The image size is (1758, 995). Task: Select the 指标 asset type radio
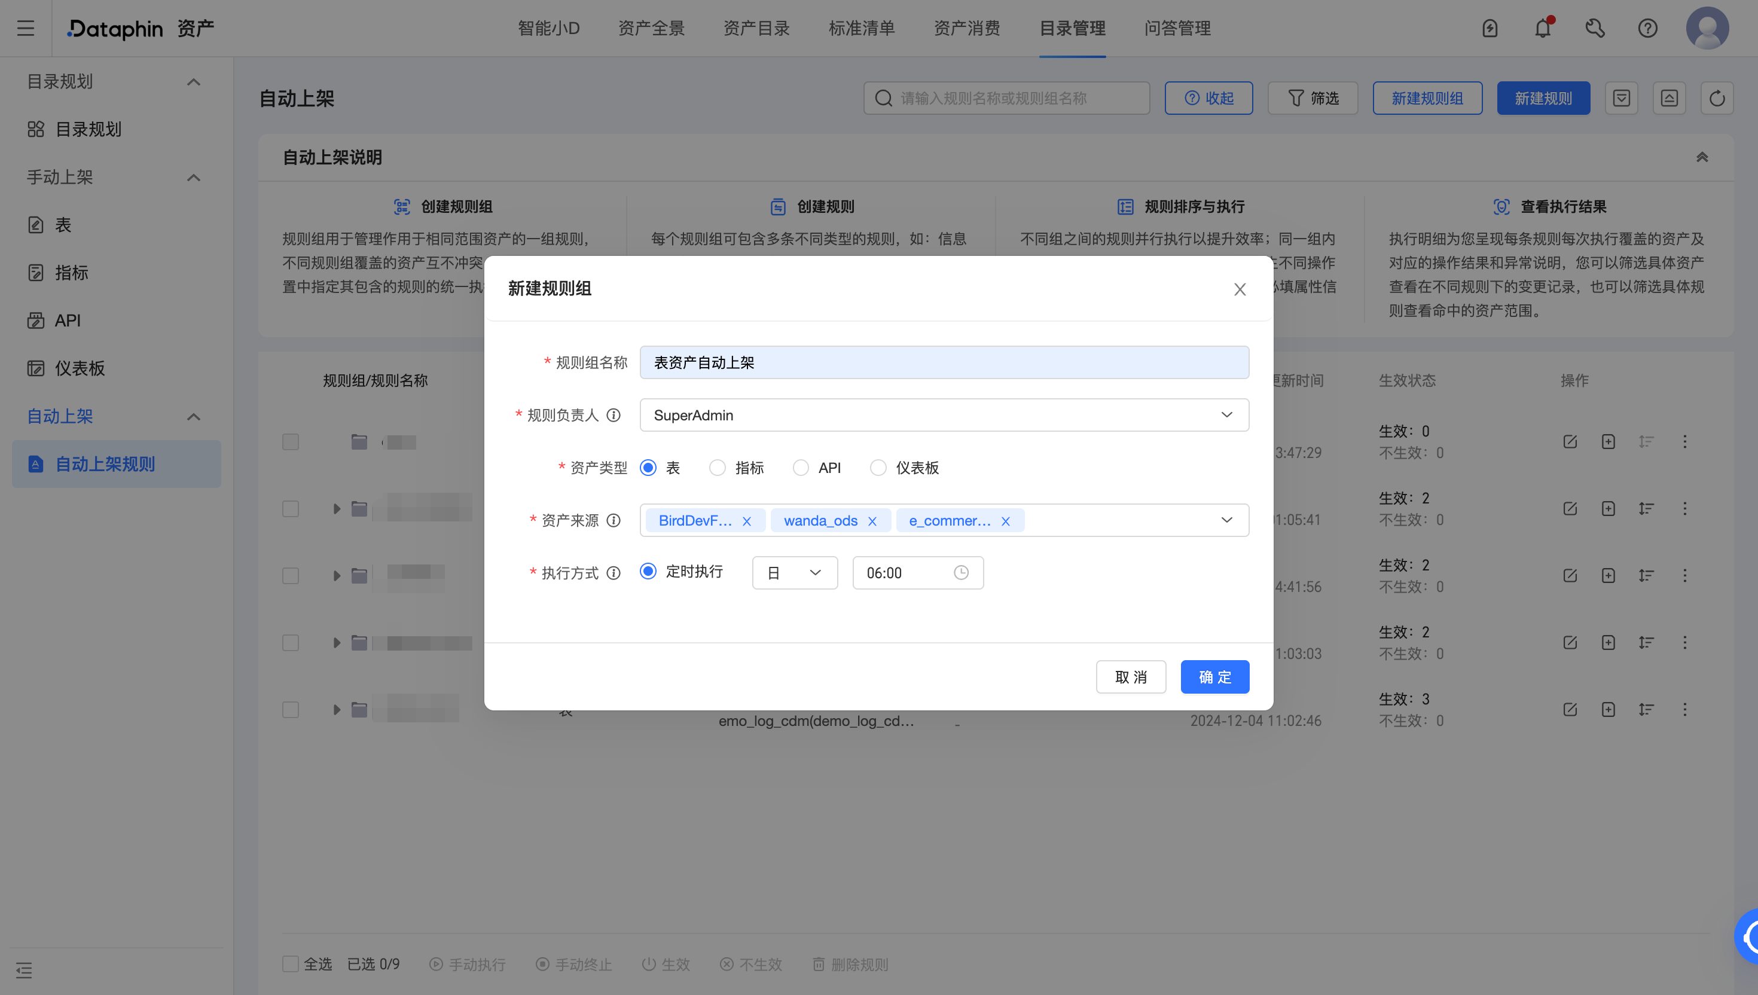(x=717, y=468)
